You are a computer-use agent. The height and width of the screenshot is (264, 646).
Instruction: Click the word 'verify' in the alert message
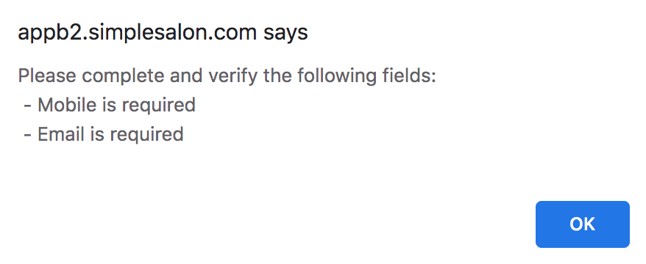click(233, 76)
